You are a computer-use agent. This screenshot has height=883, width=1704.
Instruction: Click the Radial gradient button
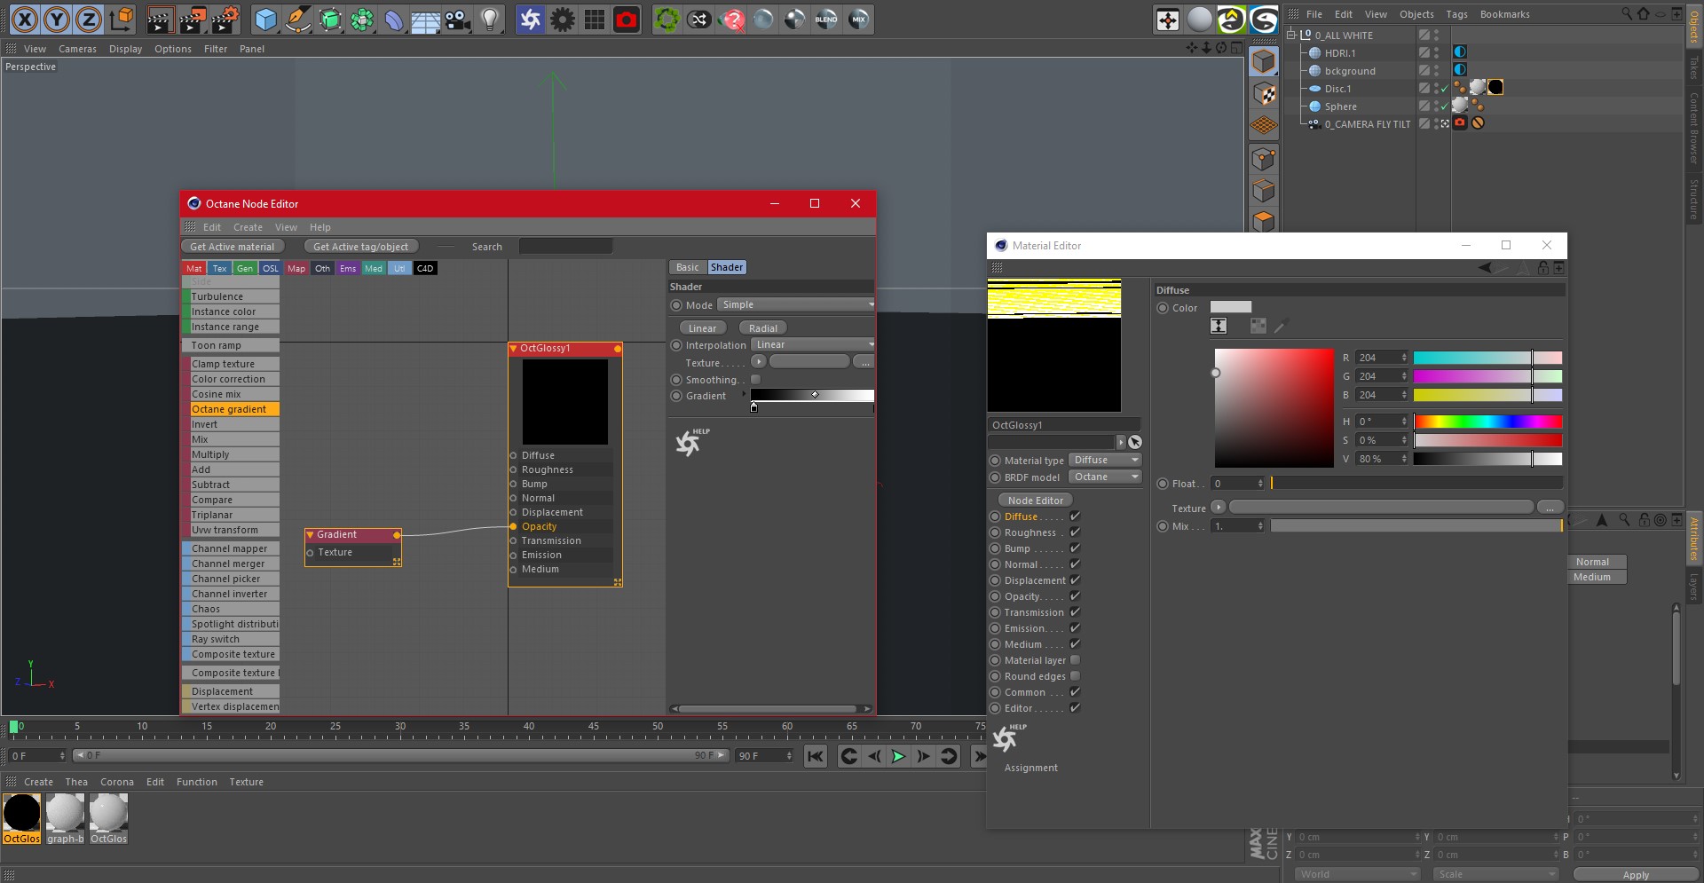(x=762, y=328)
